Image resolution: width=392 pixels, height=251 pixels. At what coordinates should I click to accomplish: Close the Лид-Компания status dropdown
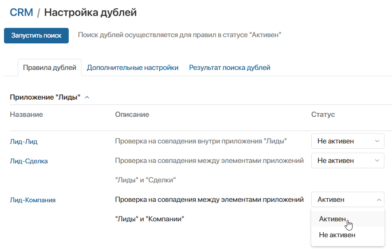click(348, 199)
